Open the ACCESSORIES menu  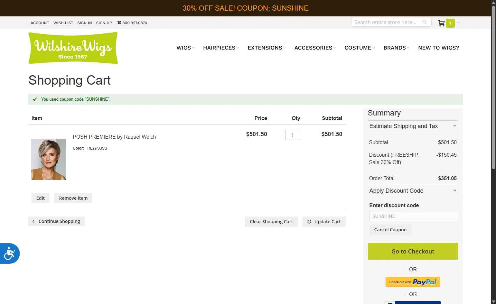pyautogui.click(x=315, y=48)
